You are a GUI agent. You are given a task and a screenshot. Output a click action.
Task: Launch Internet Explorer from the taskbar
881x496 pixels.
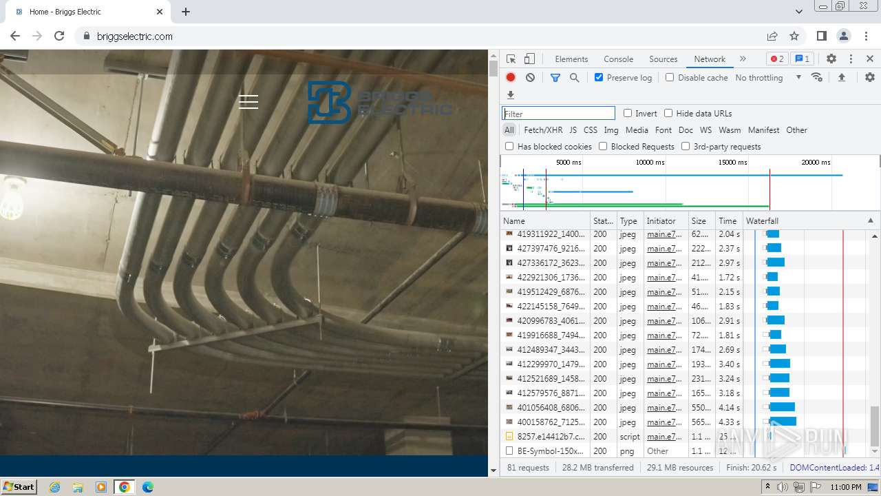pyautogui.click(x=54, y=487)
